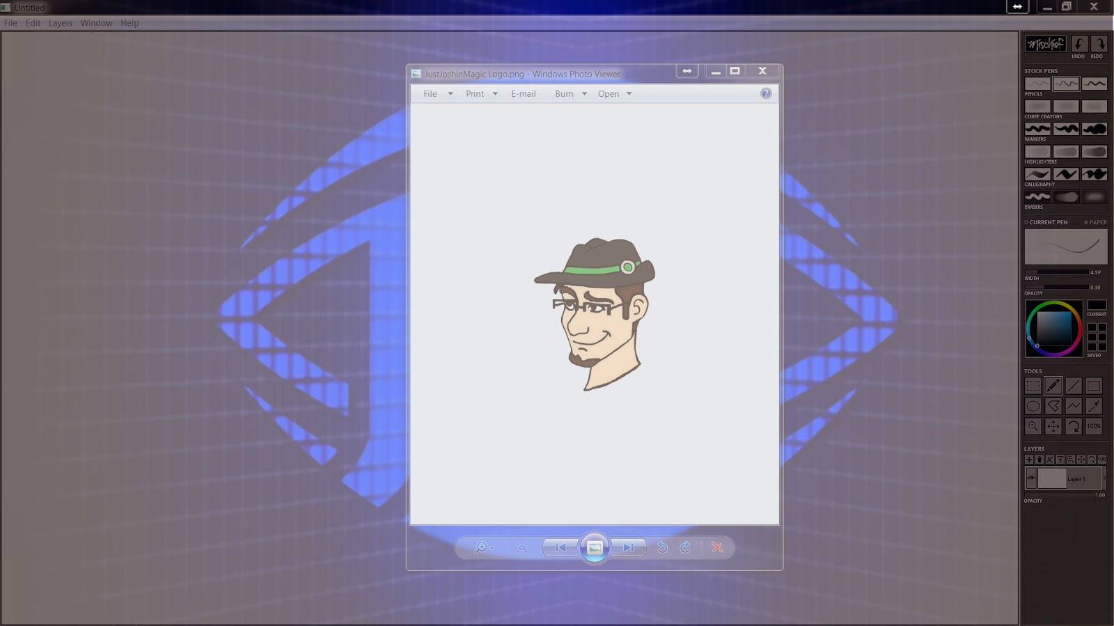Choose the first Calligraphy pen
The width and height of the screenshot is (1114, 626).
(1037, 174)
